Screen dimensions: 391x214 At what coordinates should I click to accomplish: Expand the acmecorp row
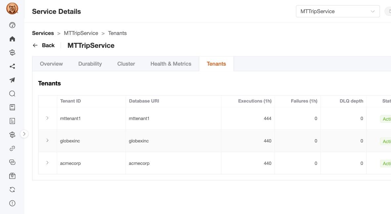pyautogui.click(x=47, y=163)
